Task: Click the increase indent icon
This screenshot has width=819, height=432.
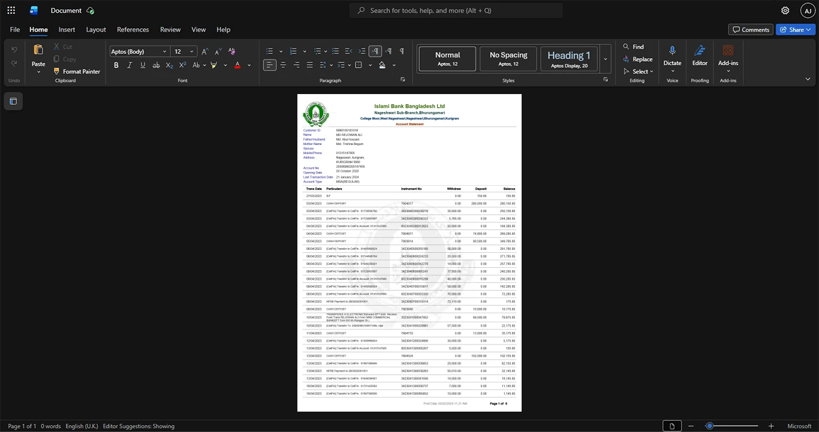Action: point(362,52)
